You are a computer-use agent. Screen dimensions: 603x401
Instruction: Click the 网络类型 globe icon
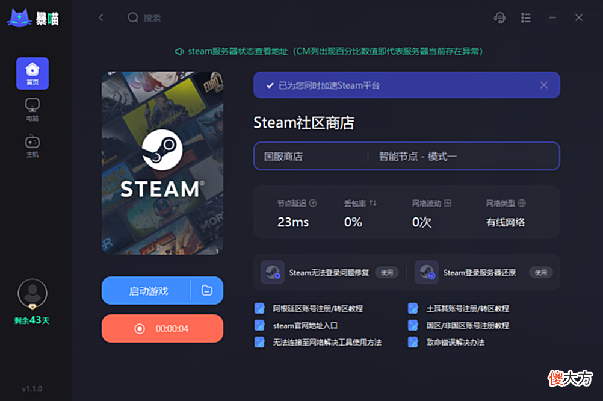click(x=522, y=203)
